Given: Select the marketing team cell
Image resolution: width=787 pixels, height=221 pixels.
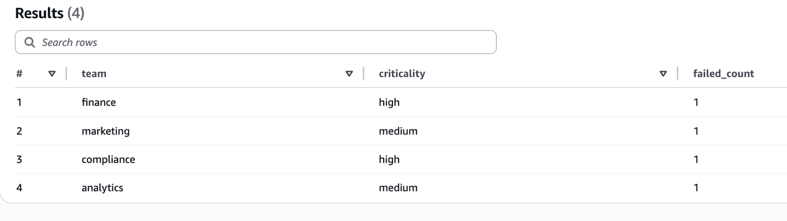Looking at the screenshot, I should [x=105, y=131].
